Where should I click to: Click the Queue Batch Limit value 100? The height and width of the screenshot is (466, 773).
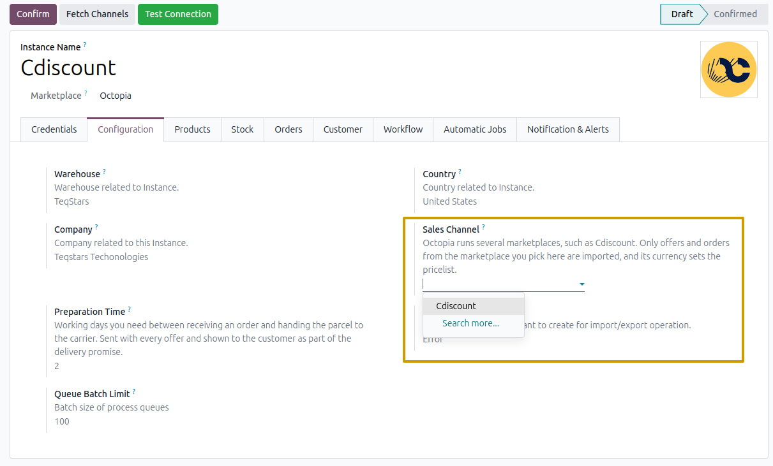click(62, 421)
